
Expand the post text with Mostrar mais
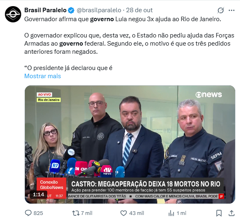42,76
